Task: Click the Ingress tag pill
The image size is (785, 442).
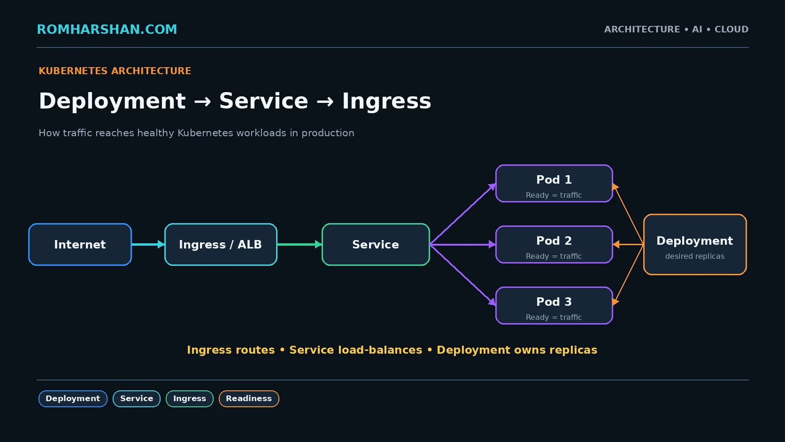Action: 190,399
